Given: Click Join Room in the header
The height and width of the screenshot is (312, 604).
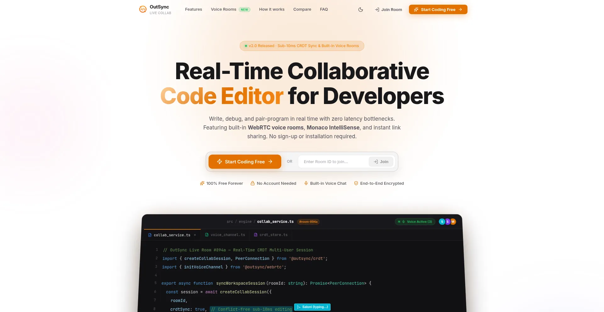Looking at the screenshot, I should 388,10.
